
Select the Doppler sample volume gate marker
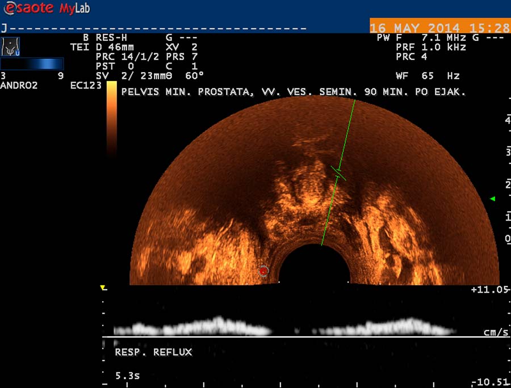[x=338, y=172]
